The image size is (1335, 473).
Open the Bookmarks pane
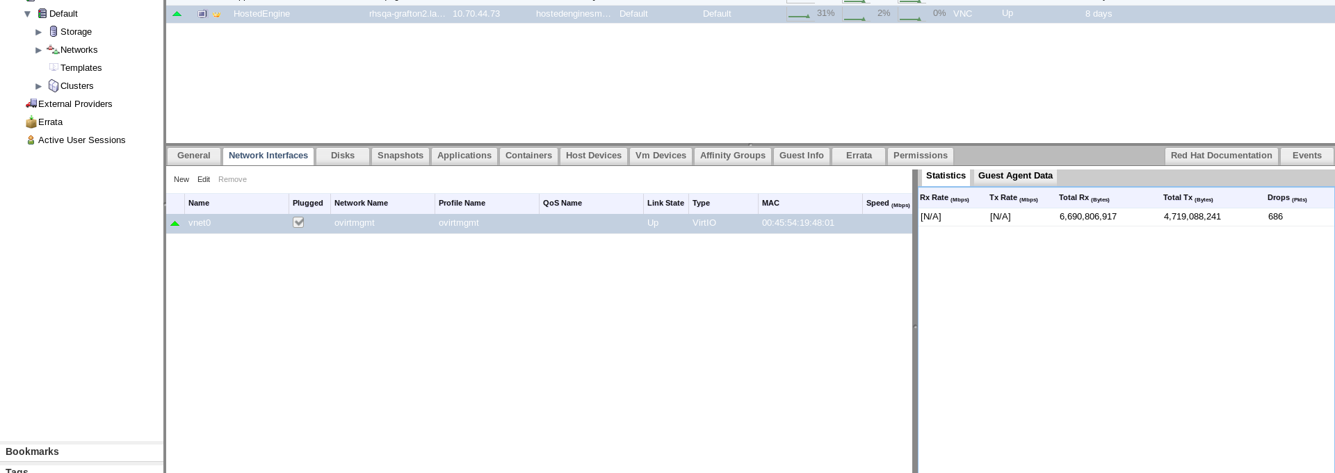[32, 451]
